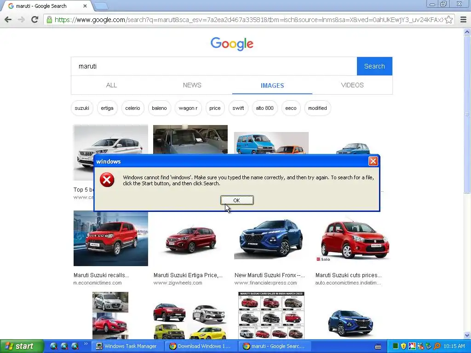
Task: Click the 10:15 AM taskbar clock
Action: (x=454, y=346)
